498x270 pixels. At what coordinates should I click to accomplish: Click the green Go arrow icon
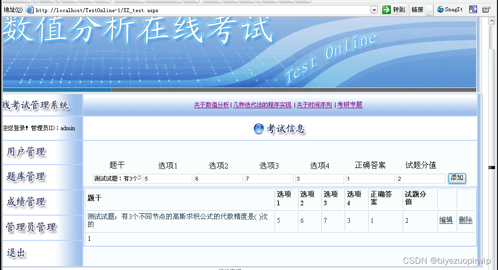[386, 10]
